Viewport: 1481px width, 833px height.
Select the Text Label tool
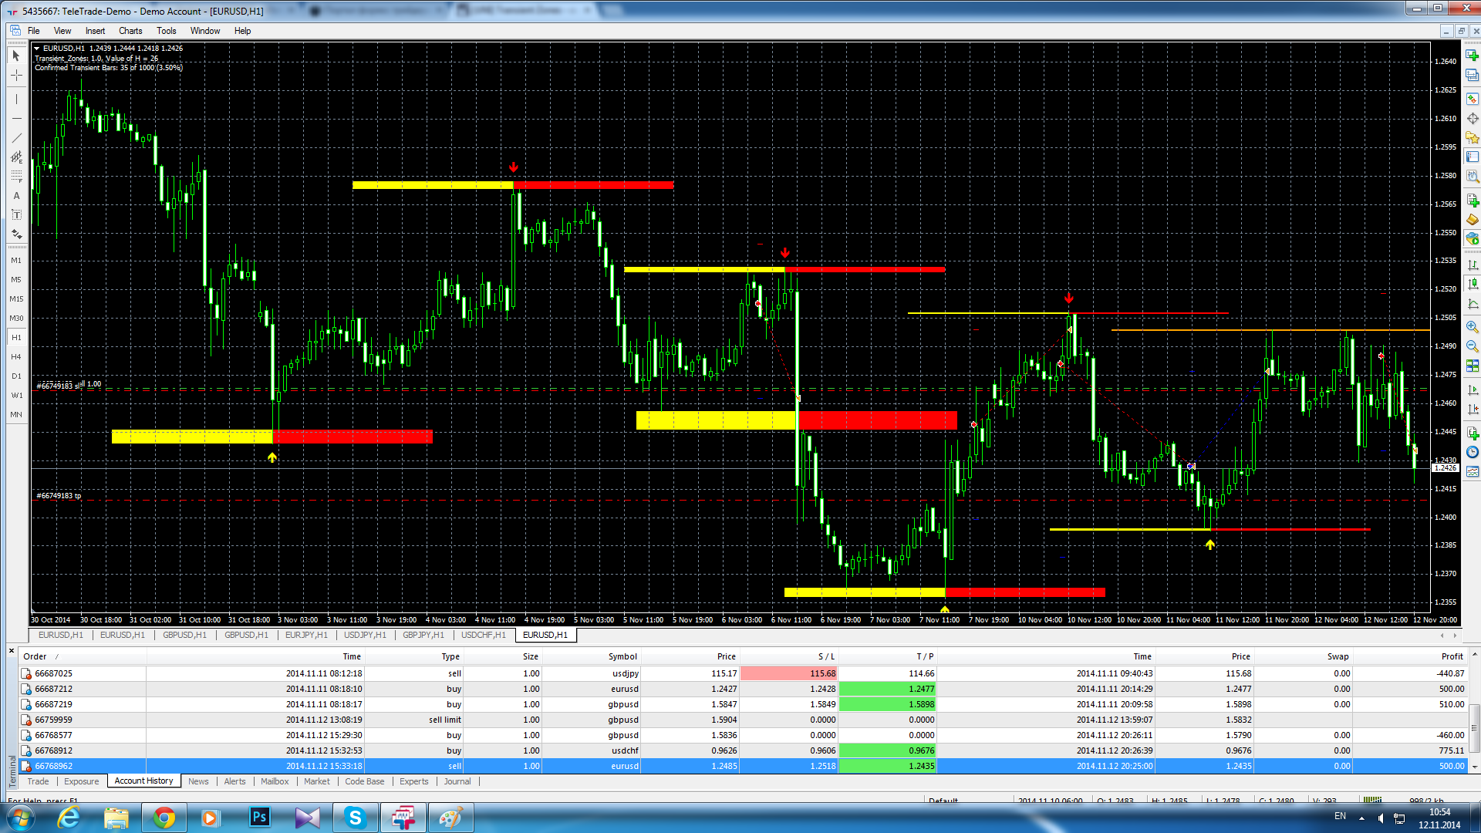pyautogui.click(x=16, y=214)
